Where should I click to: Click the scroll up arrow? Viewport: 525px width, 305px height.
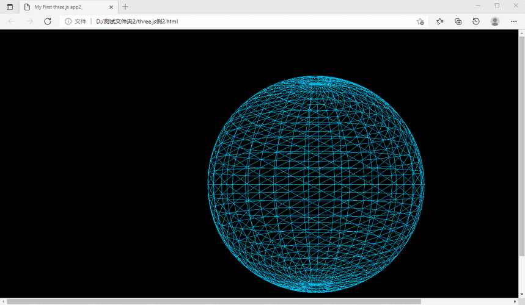tap(522, 33)
